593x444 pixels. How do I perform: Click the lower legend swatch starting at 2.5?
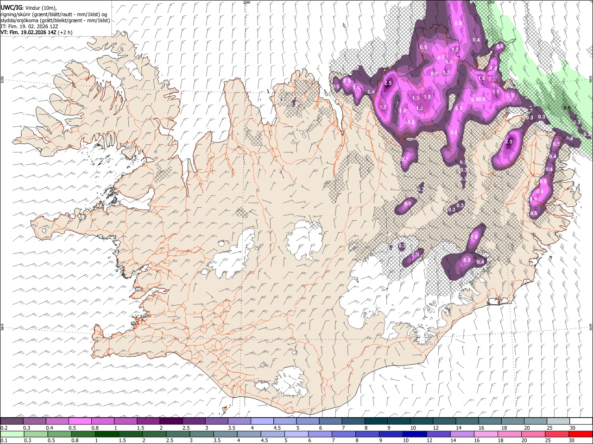pos(177,434)
